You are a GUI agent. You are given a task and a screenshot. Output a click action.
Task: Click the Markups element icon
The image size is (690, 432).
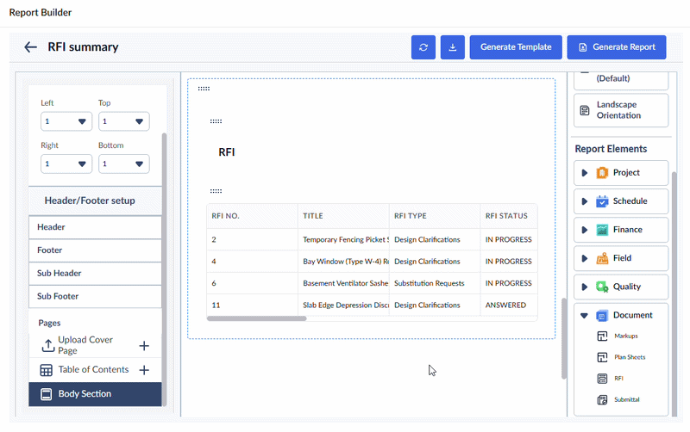(602, 336)
